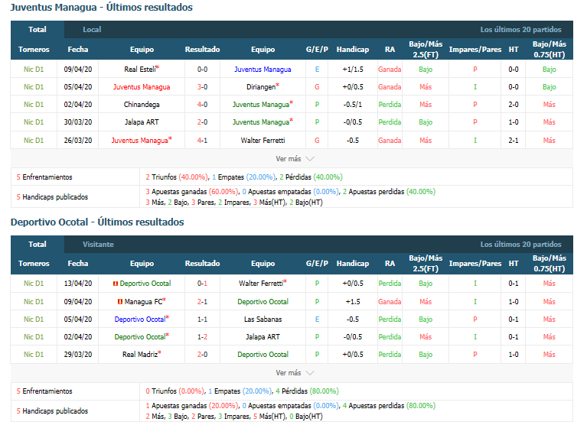The height and width of the screenshot is (425, 587).
Task: Open Real Madriz team link
Action: pos(142,354)
